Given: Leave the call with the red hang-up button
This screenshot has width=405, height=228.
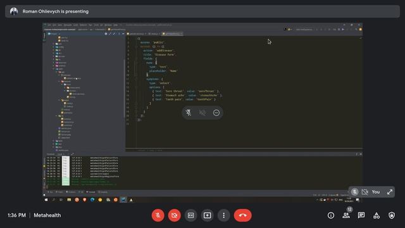Looking at the screenshot, I should pos(243,215).
